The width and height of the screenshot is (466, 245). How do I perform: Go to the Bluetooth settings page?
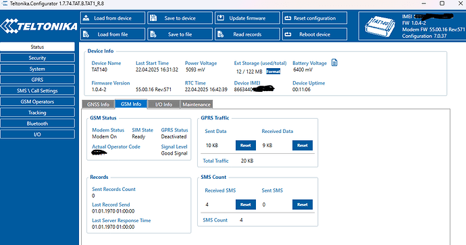(x=37, y=124)
